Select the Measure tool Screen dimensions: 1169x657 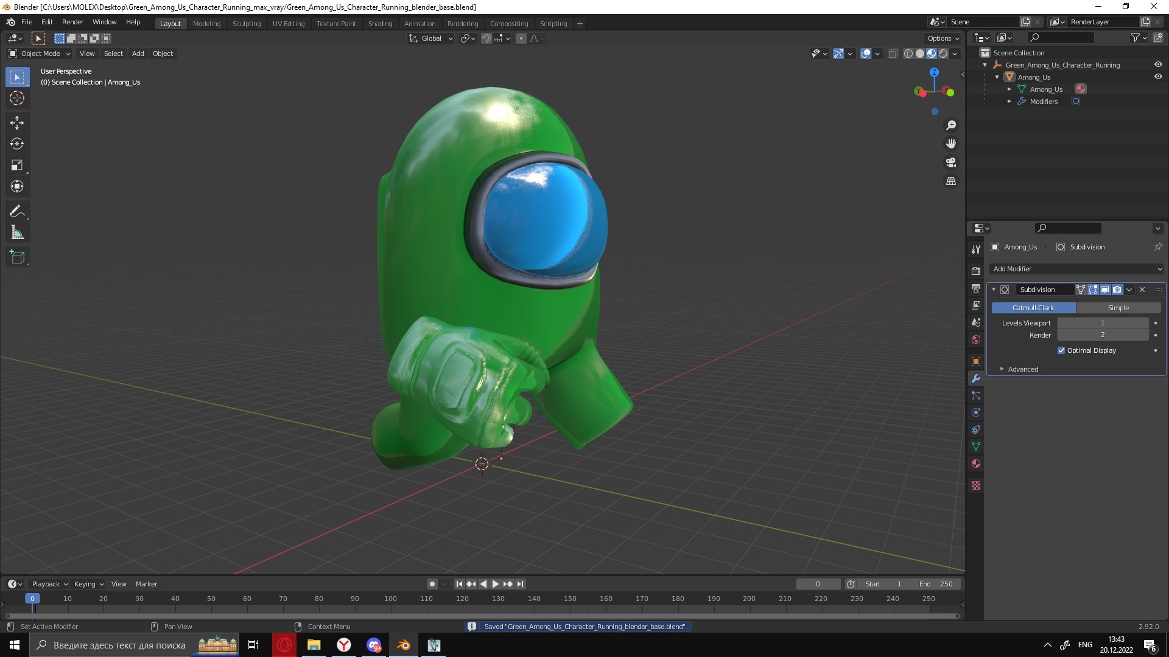click(17, 233)
